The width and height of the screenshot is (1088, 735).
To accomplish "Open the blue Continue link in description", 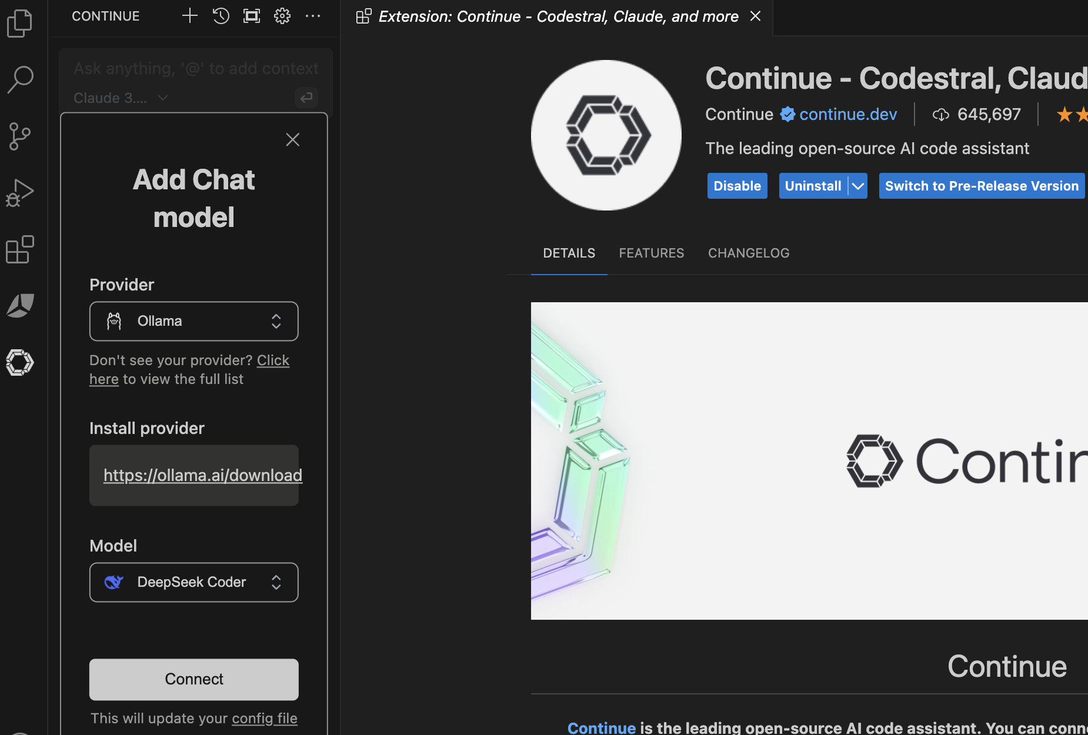I will click(x=601, y=728).
